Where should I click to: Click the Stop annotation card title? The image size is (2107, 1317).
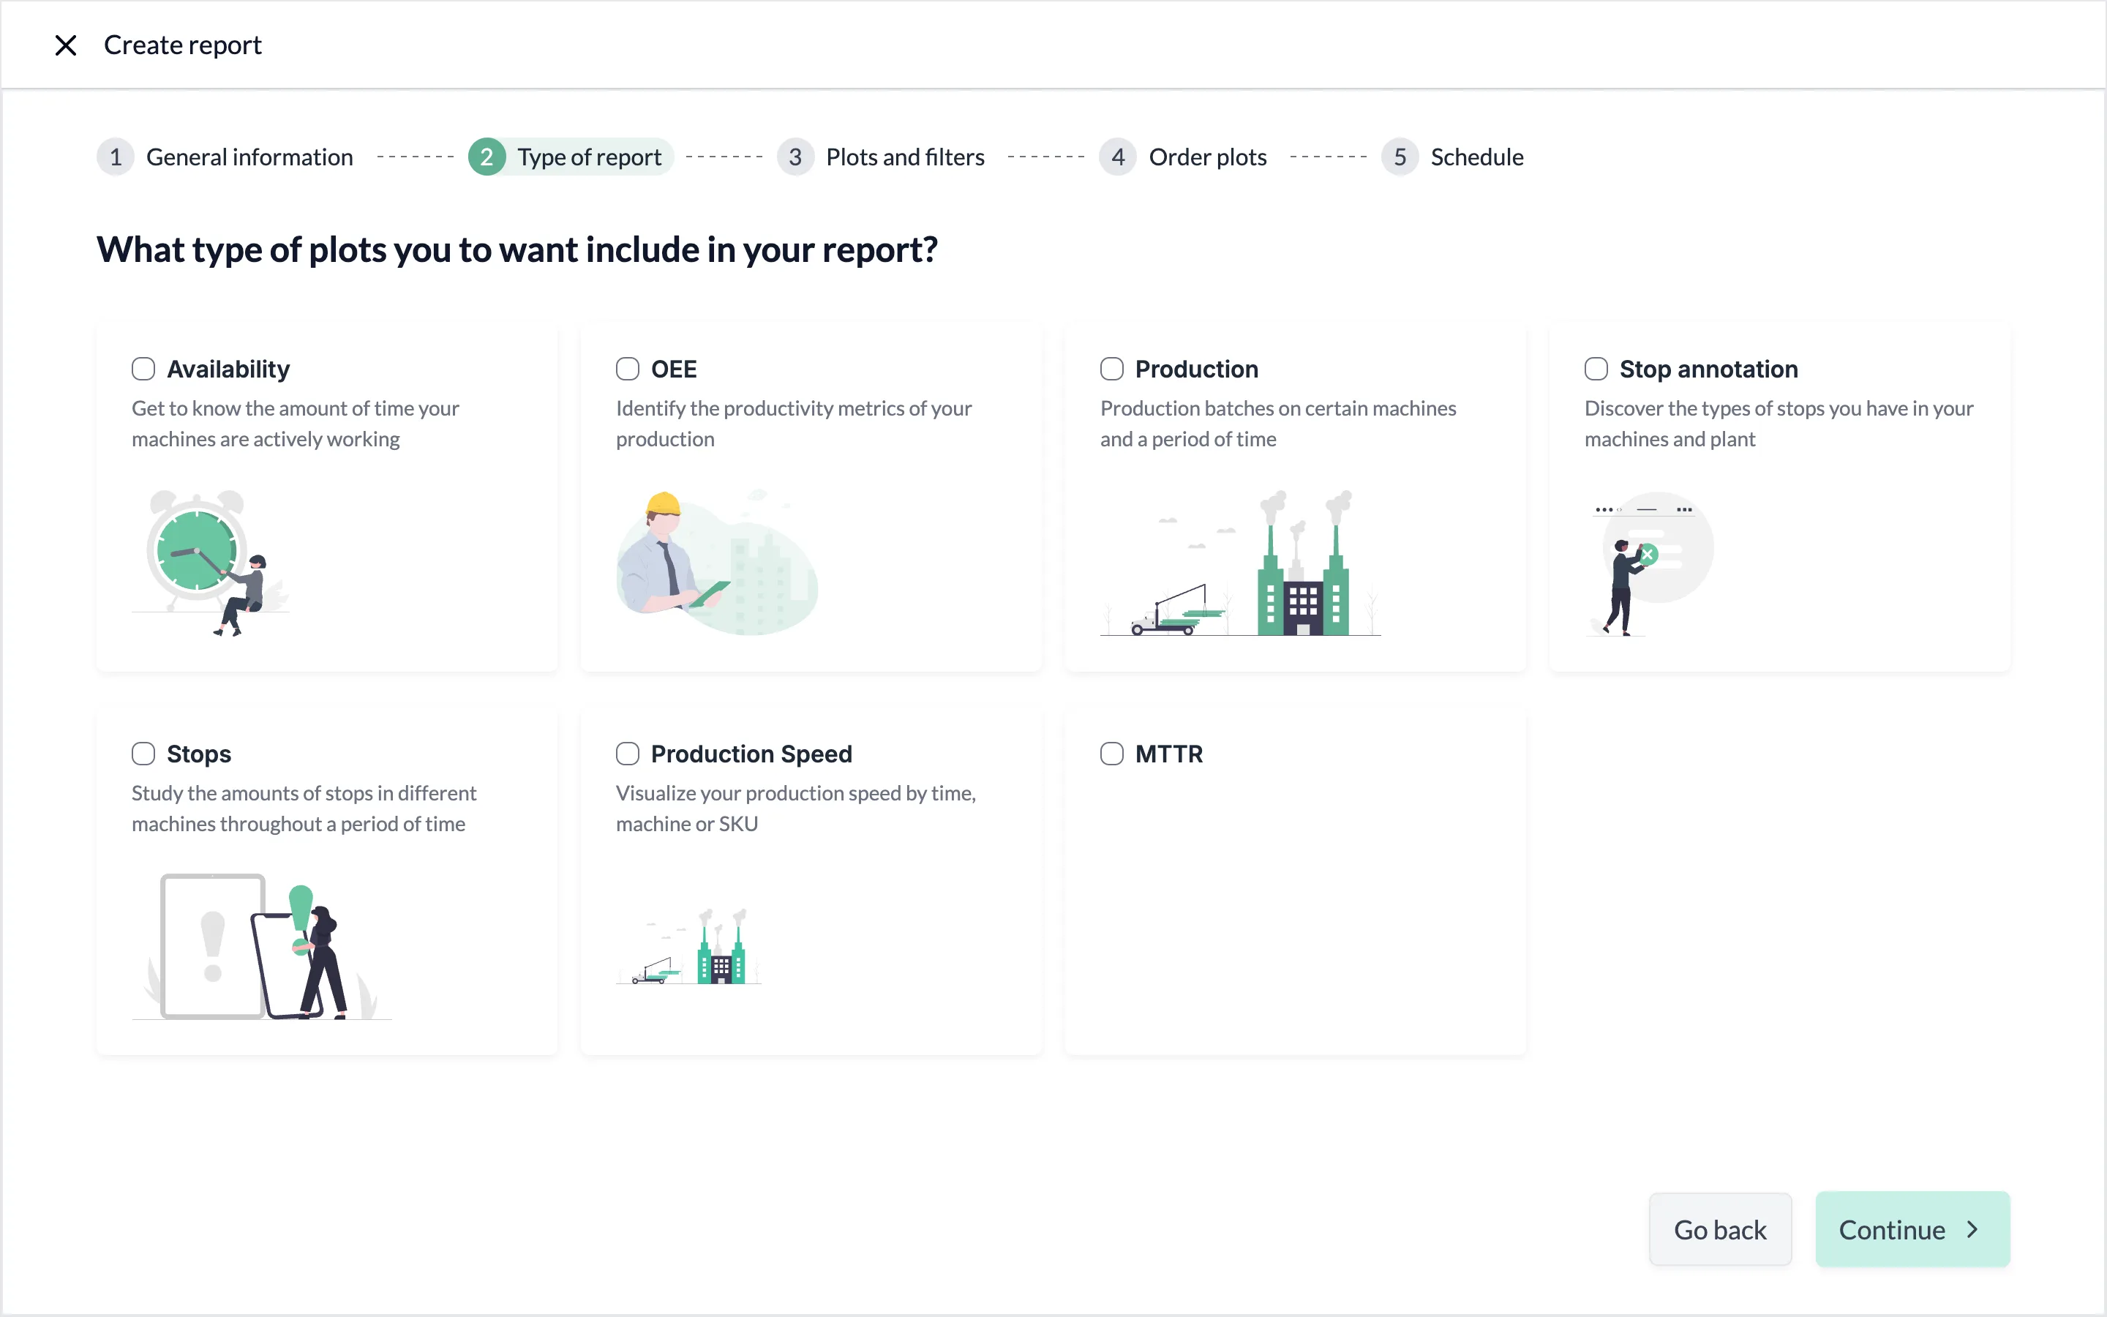[x=1708, y=369]
